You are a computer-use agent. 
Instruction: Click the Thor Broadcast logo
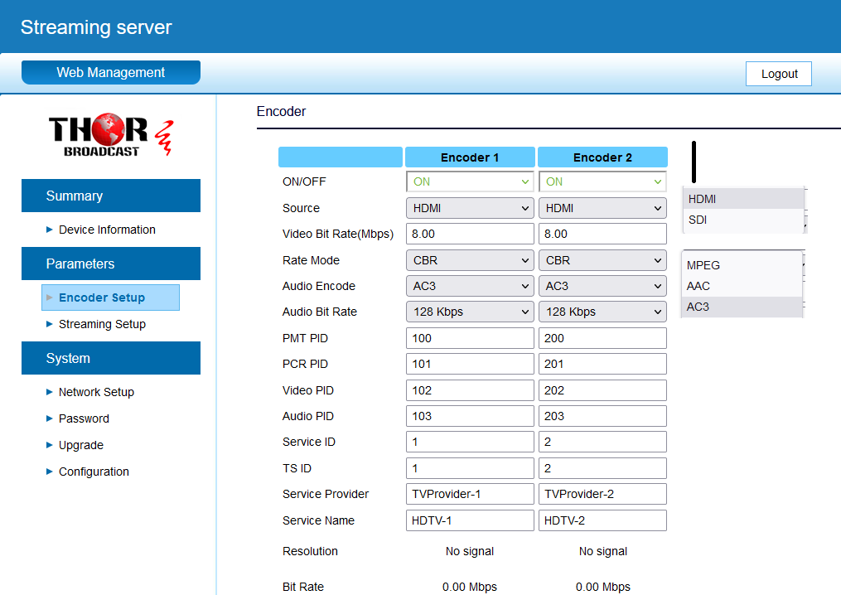pos(110,134)
